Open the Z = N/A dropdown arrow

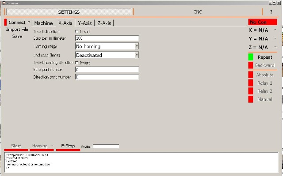click(x=275, y=47)
